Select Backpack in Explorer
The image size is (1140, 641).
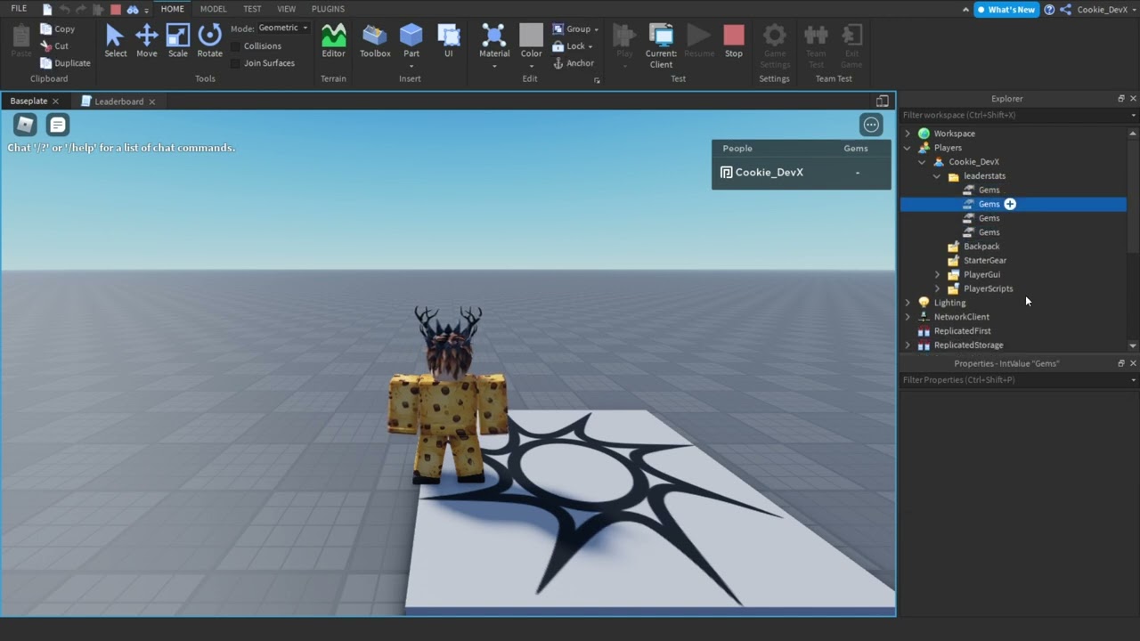(981, 247)
